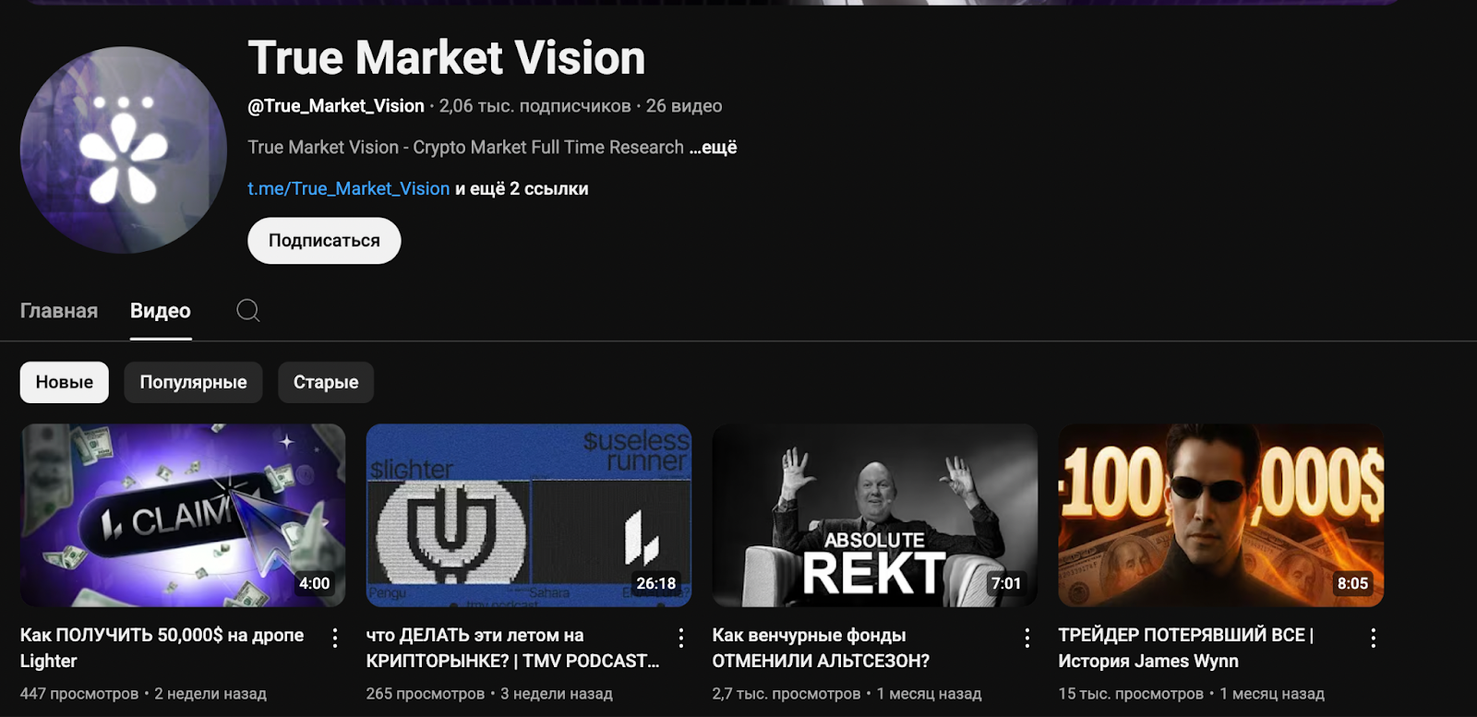Screen dimensions: 1477x717
Task: Play the CLAIM Lighter video thumbnail
Action: 183,515
